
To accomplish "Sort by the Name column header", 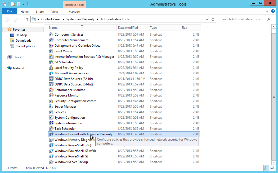I will [x=81, y=28].
